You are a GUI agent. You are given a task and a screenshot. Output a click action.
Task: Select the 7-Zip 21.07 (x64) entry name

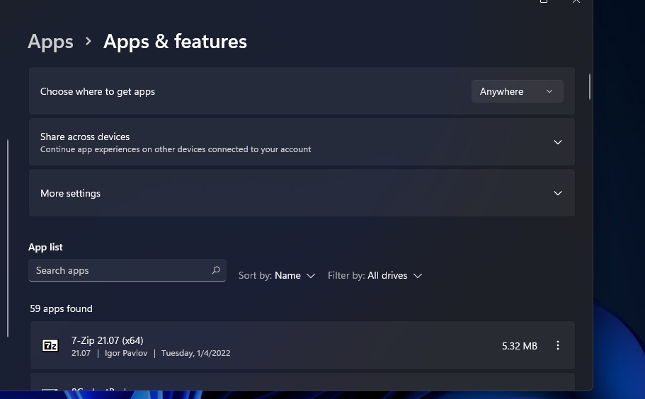[108, 340]
